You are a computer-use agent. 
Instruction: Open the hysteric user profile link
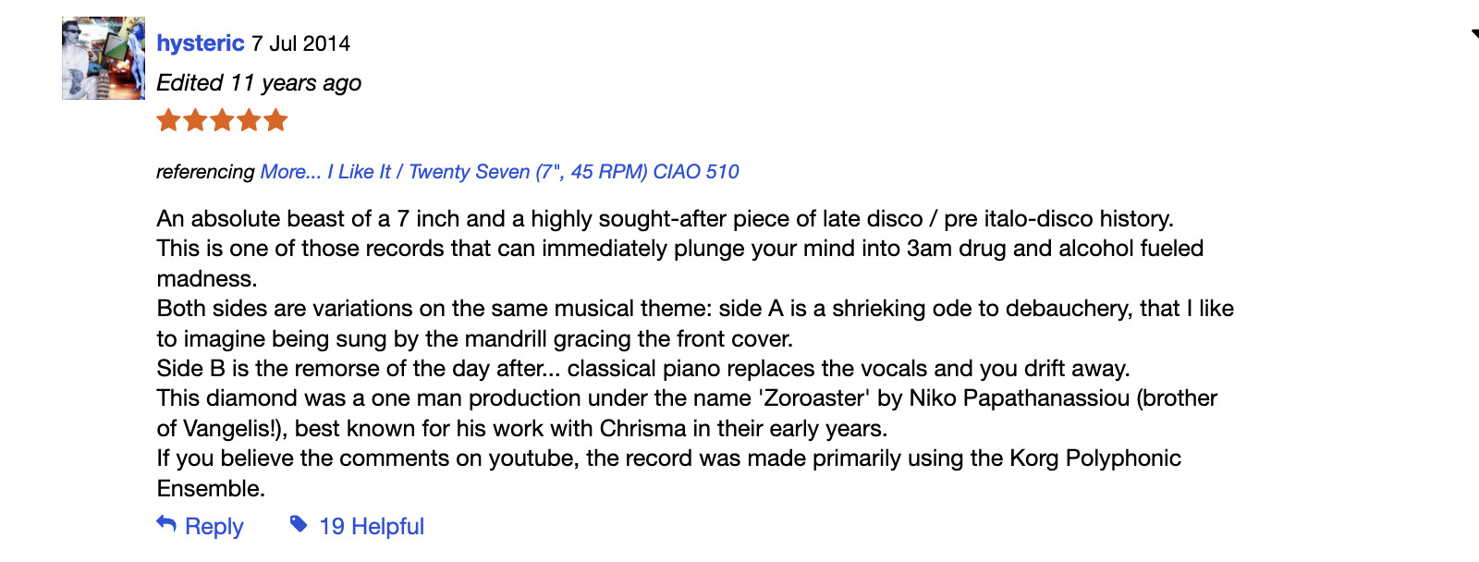pyautogui.click(x=200, y=43)
